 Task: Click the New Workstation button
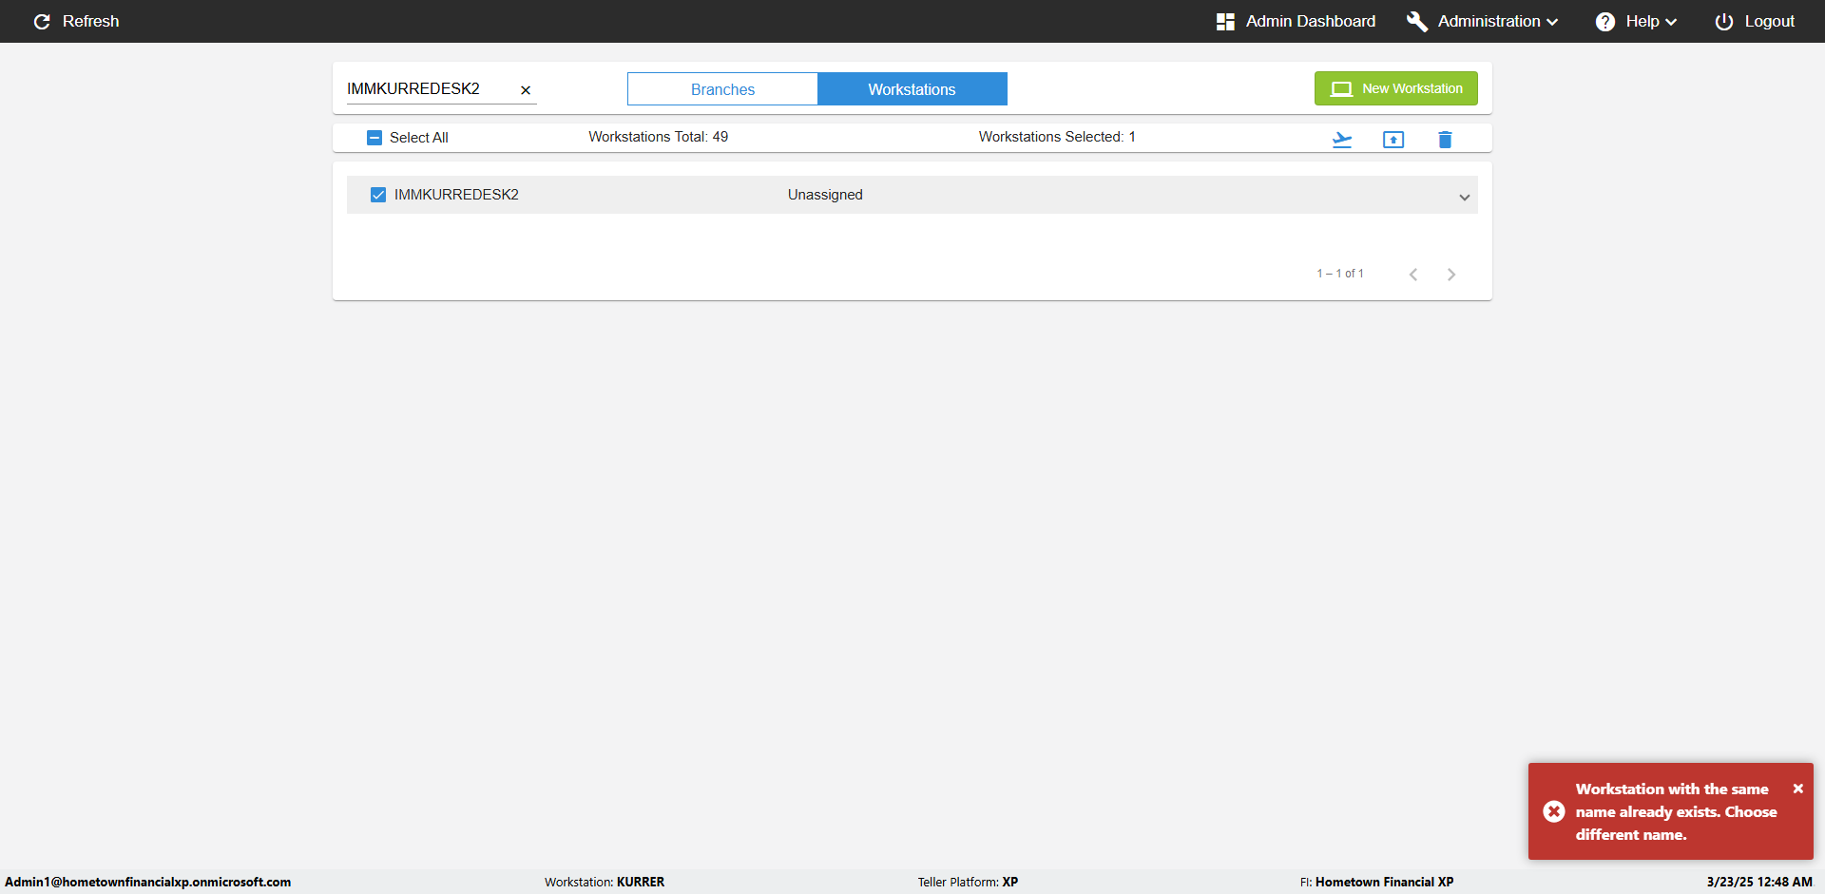(x=1396, y=88)
